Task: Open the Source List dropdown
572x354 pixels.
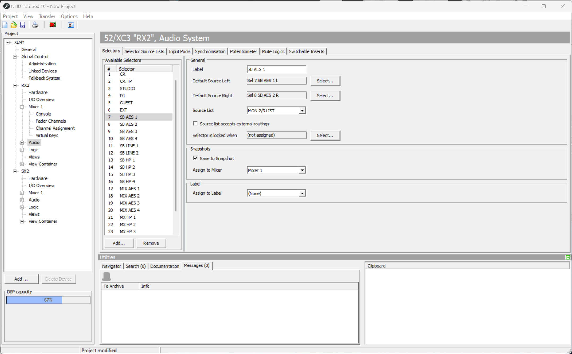Action: click(x=302, y=110)
